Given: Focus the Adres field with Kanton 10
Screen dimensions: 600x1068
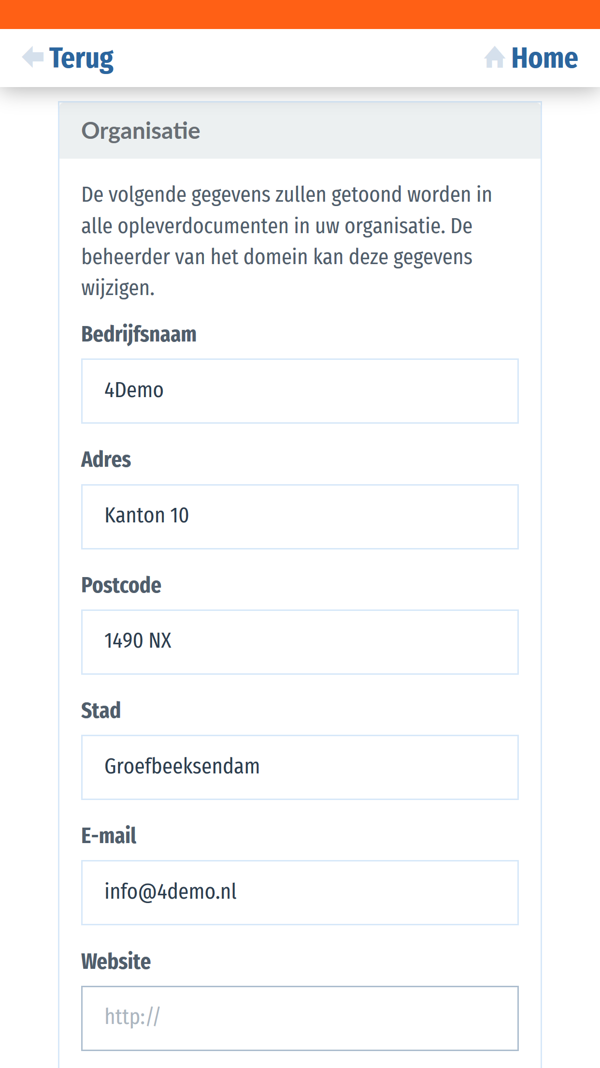Looking at the screenshot, I should point(300,517).
